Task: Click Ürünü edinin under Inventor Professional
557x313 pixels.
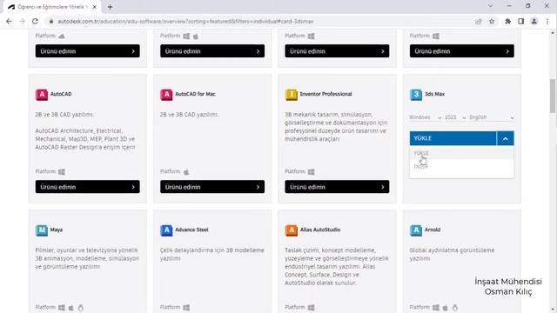Action: [x=337, y=187]
